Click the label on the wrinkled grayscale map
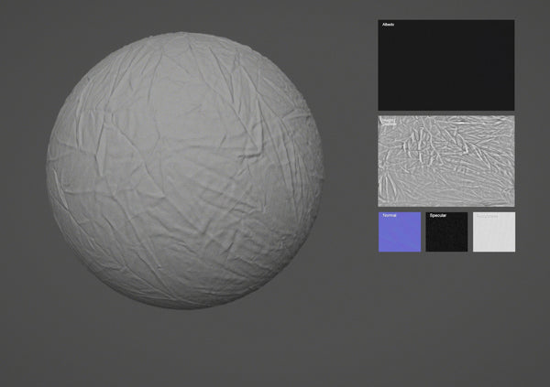The height and width of the screenshot is (387, 550). (389, 121)
